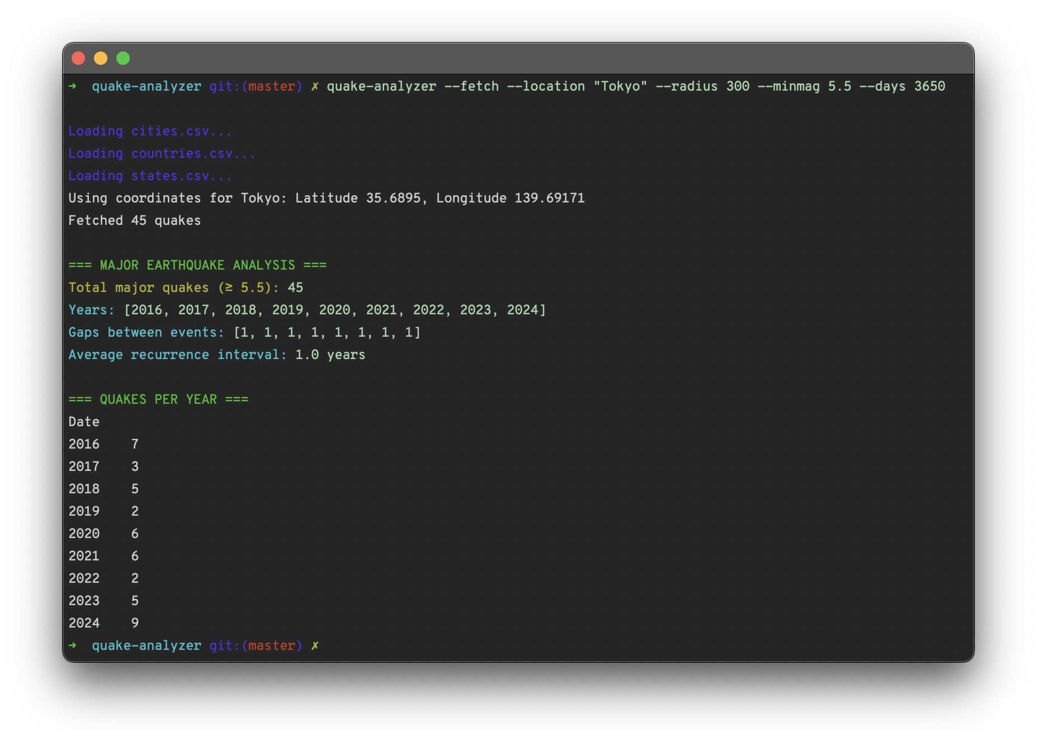Click the --fetch flag in the command
This screenshot has height=745, width=1037.
(x=476, y=86)
